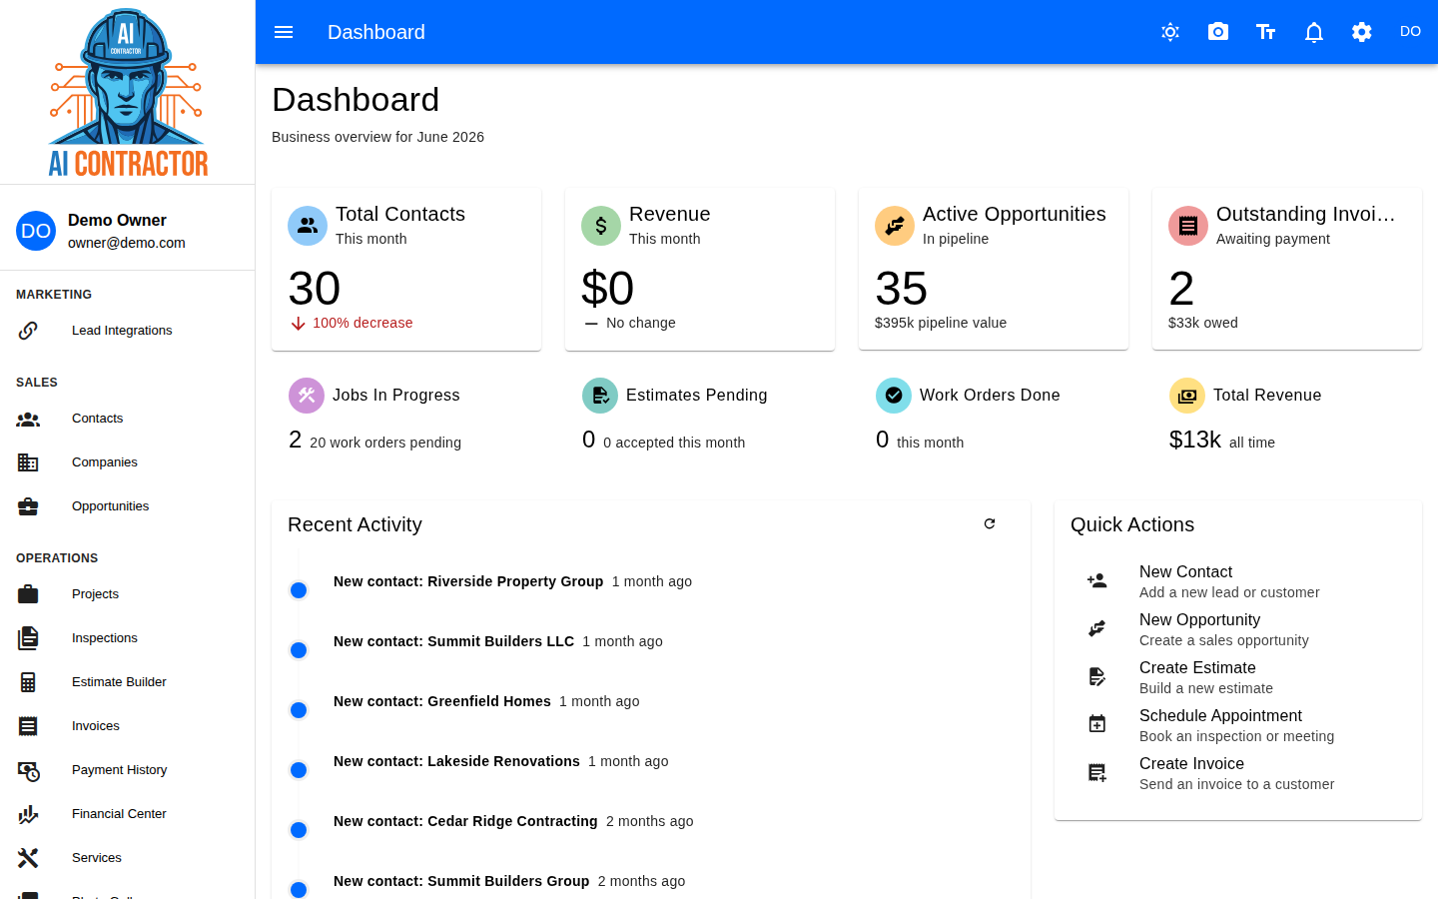Click "$33k owed" text
This screenshot has width=1438, height=899.
[1203, 323]
